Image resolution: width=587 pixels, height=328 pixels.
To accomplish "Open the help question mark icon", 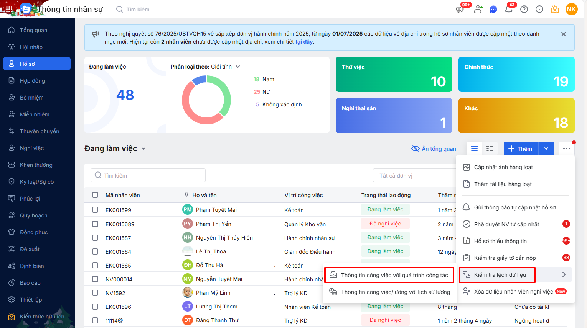I will pyautogui.click(x=524, y=10).
